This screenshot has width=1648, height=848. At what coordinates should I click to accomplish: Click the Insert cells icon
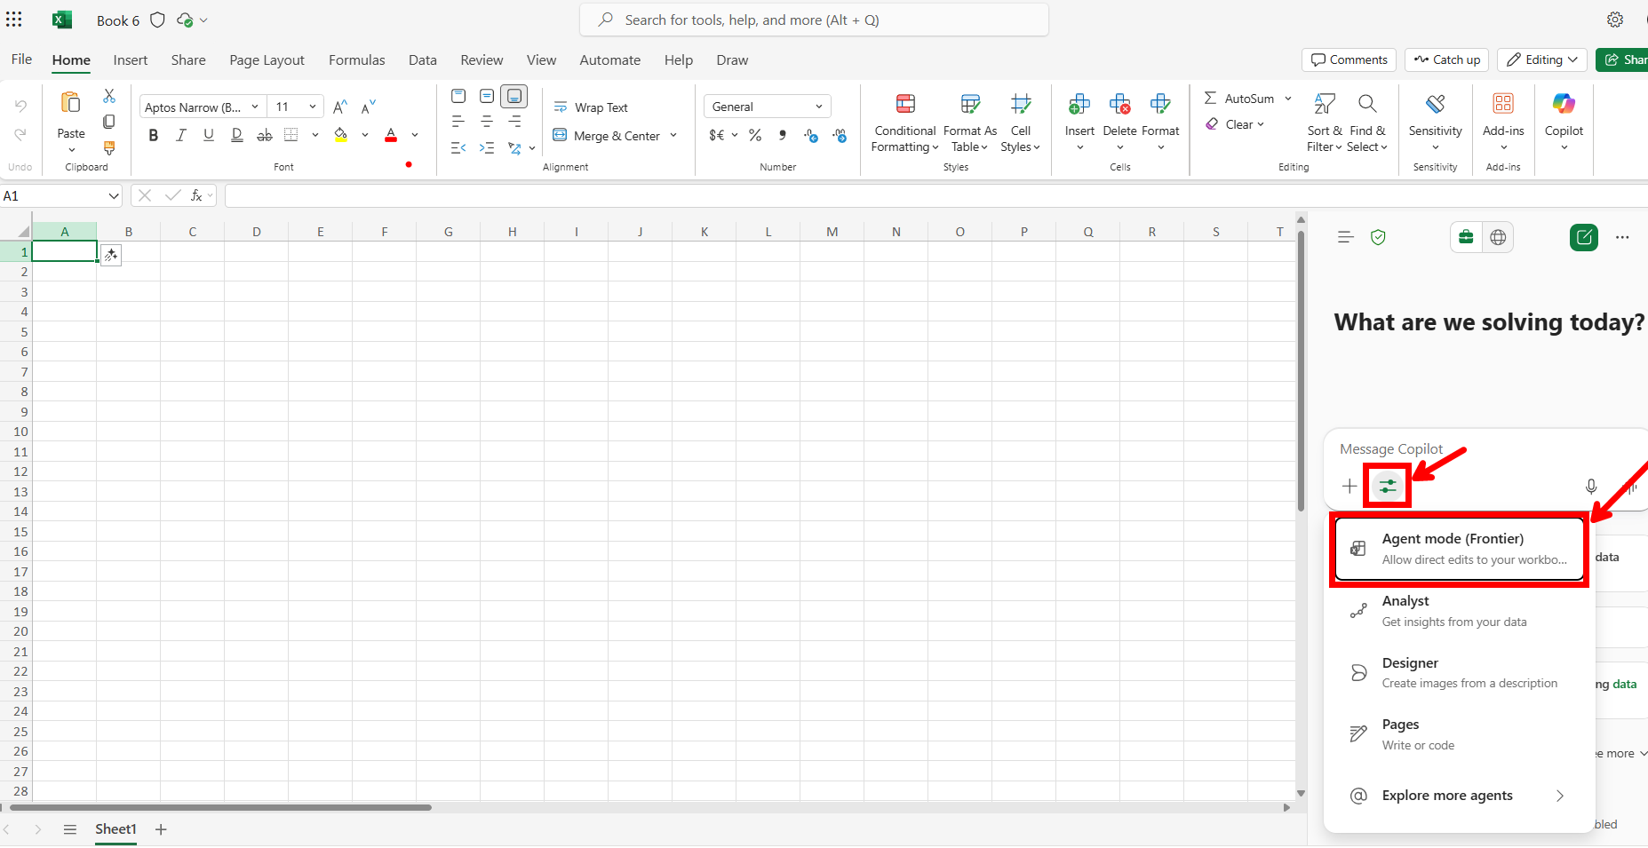coord(1079,122)
